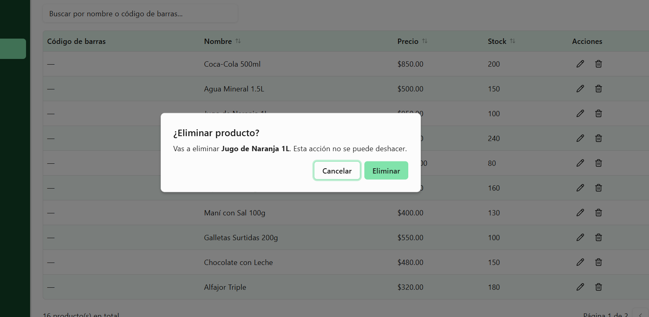Click the ¿Eliminar producto? dialog title
The image size is (649, 317).
click(x=216, y=133)
